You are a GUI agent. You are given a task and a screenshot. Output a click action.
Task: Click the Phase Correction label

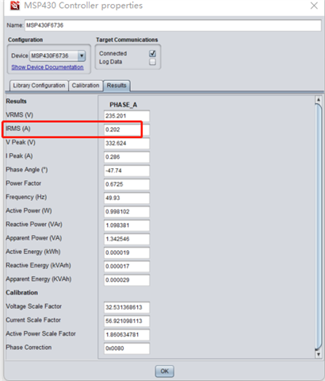(x=29, y=348)
